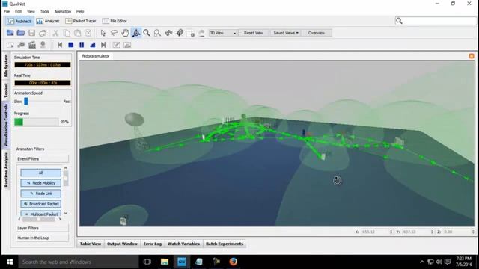
Task: Click the pencil edit icon beside playback
Action: click(x=117, y=45)
